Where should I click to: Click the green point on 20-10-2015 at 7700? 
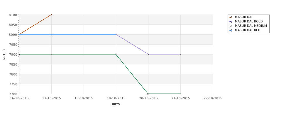tap(148, 94)
